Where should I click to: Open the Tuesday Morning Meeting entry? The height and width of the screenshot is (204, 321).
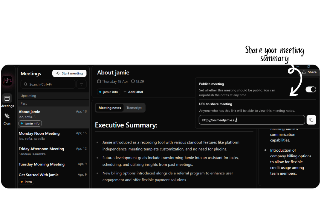coord(53,164)
